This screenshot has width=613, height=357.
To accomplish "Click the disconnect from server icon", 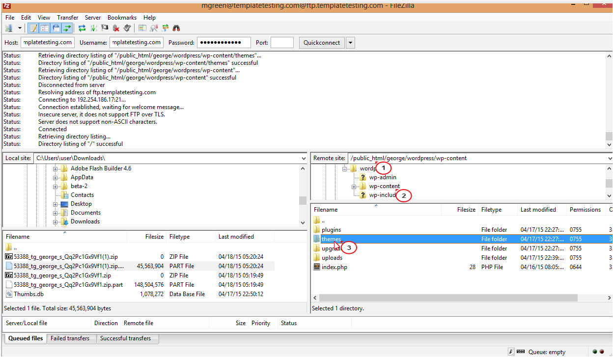I will [116, 28].
